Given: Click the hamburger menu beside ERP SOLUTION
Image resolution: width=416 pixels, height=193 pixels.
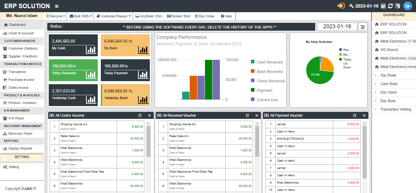Looking at the screenshot, I should point(57,6).
